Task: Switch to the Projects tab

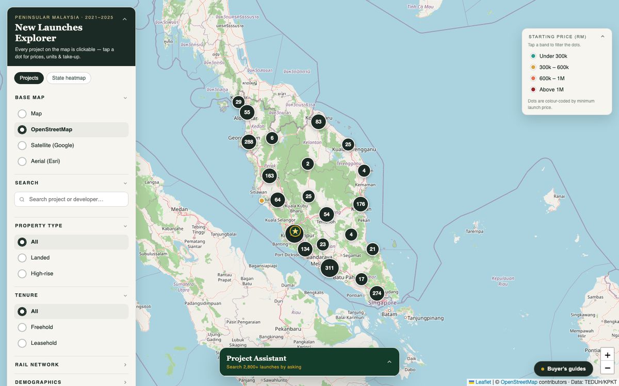Action: 29,78
